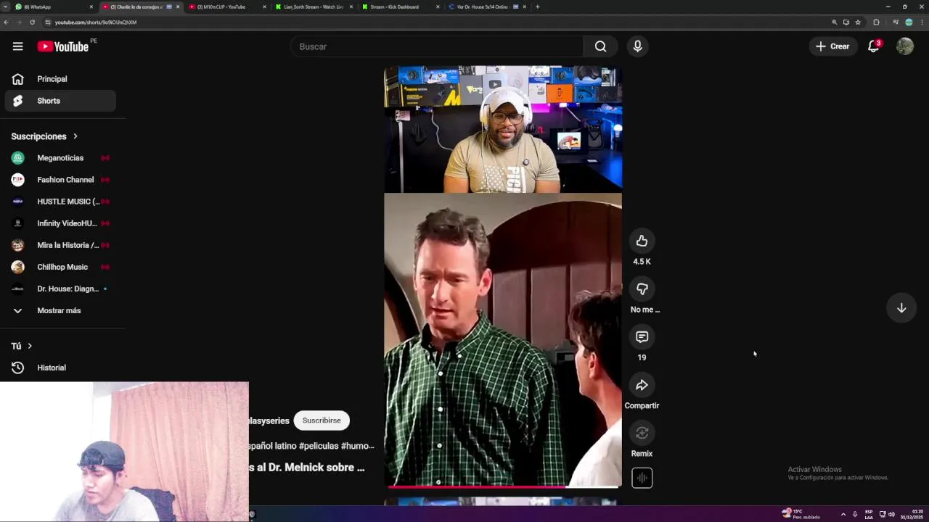Select Shorts in the sidebar
Image resolution: width=929 pixels, height=522 pixels.
60,101
